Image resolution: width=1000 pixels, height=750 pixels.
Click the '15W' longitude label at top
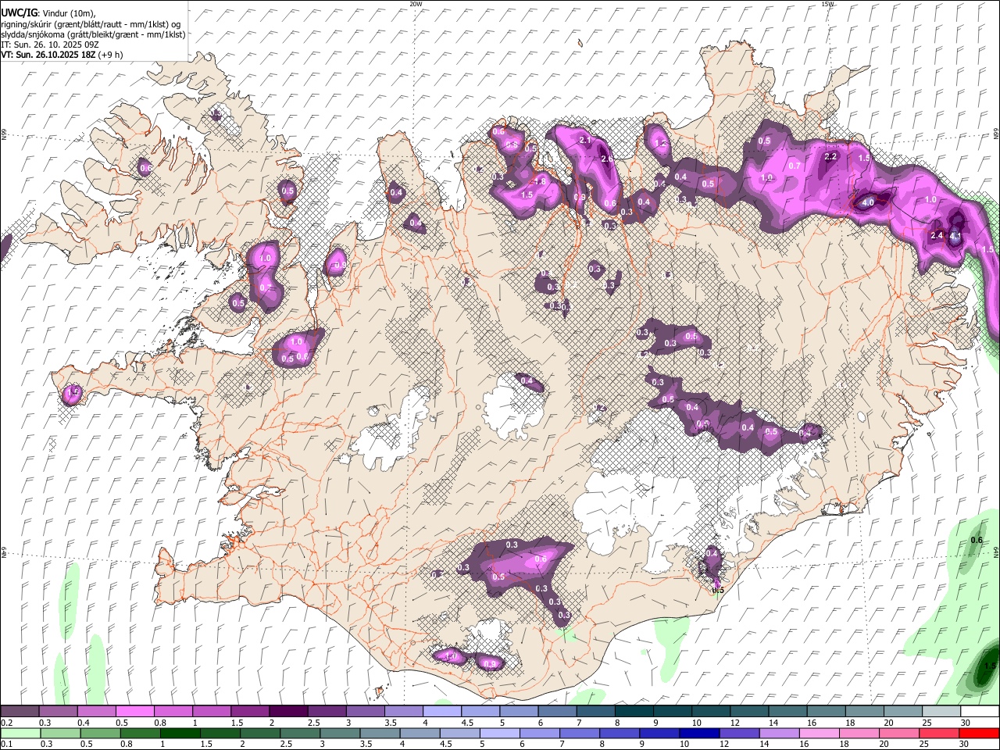(827, 4)
